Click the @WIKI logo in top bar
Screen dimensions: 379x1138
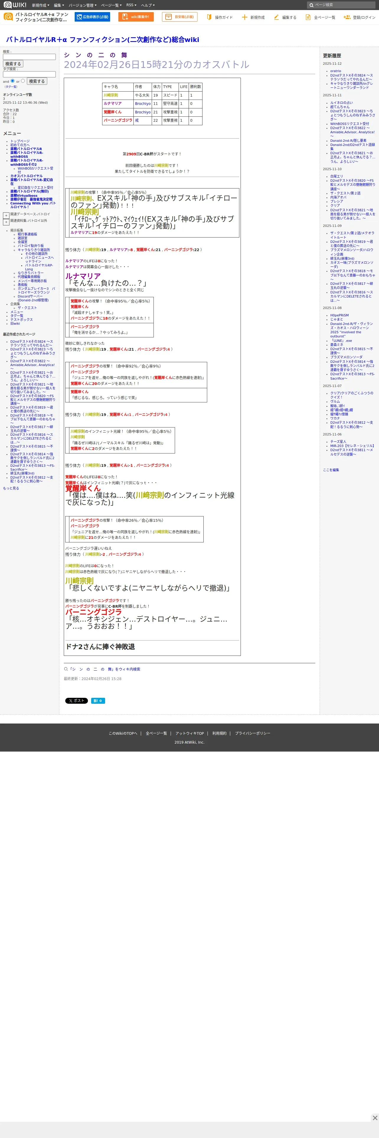click(15, 5)
